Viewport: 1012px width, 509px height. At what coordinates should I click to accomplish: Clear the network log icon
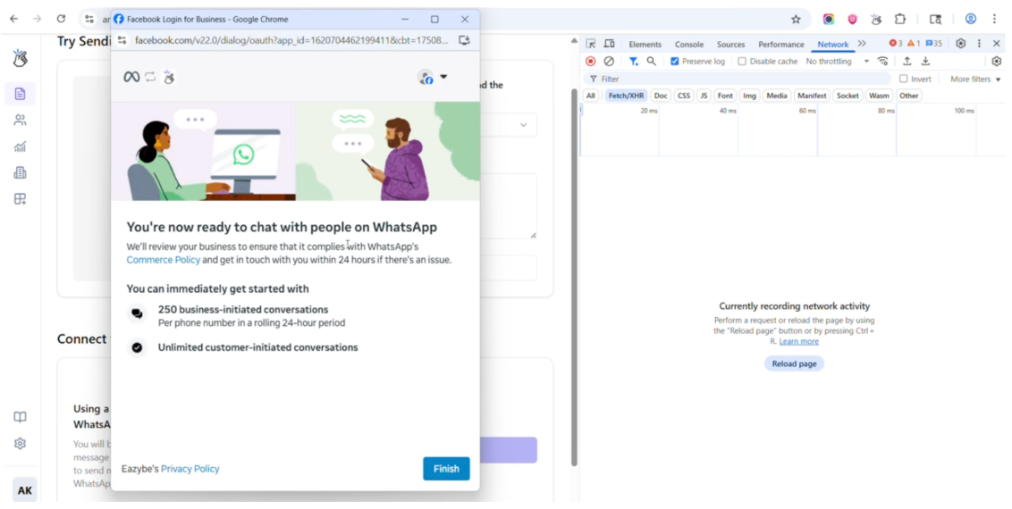click(x=609, y=62)
